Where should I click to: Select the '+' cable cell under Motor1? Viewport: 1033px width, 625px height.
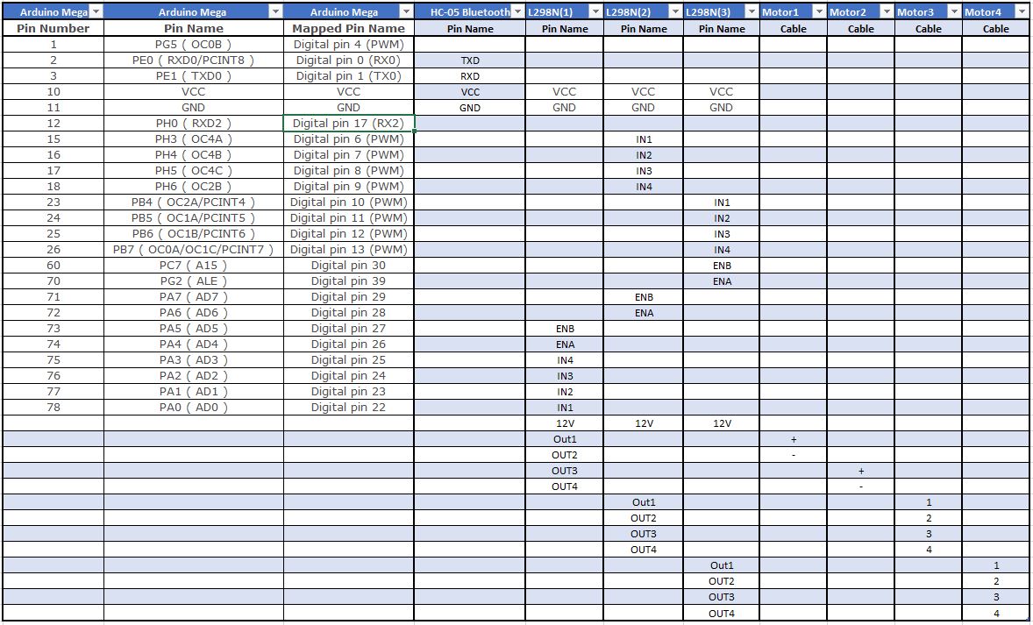pos(794,439)
